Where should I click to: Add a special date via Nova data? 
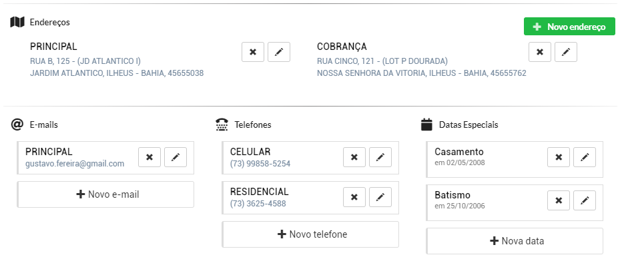coord(515,241)
